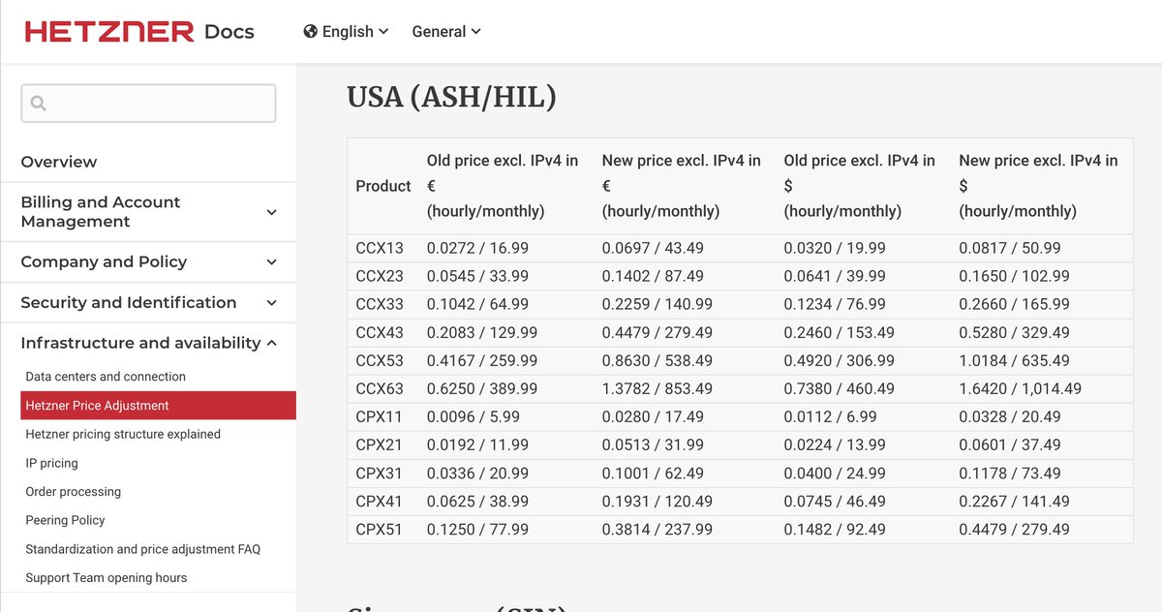Screen dimensions: 1162x612
Task: Click Old price excl. IPv4 in $ header
Action: 859,186
